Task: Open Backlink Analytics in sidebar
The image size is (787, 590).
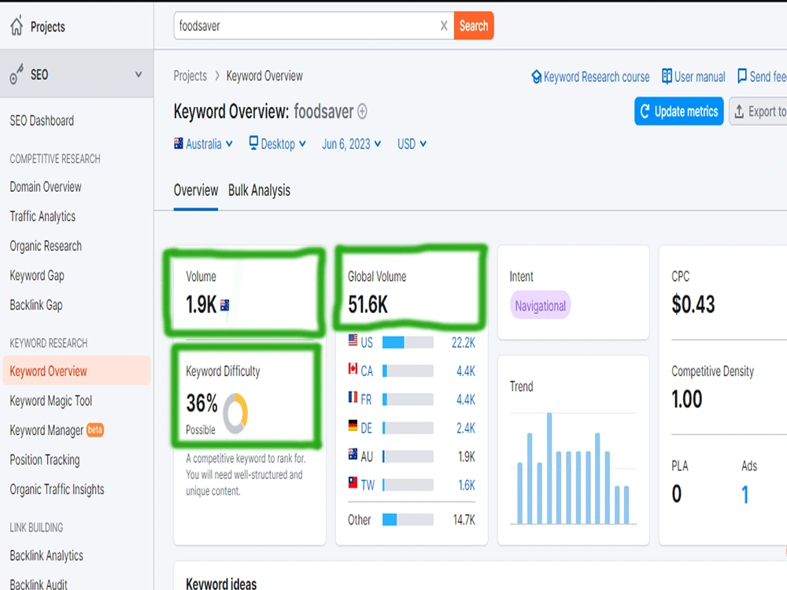Action: pyautogui.click(x=46, y=556)
